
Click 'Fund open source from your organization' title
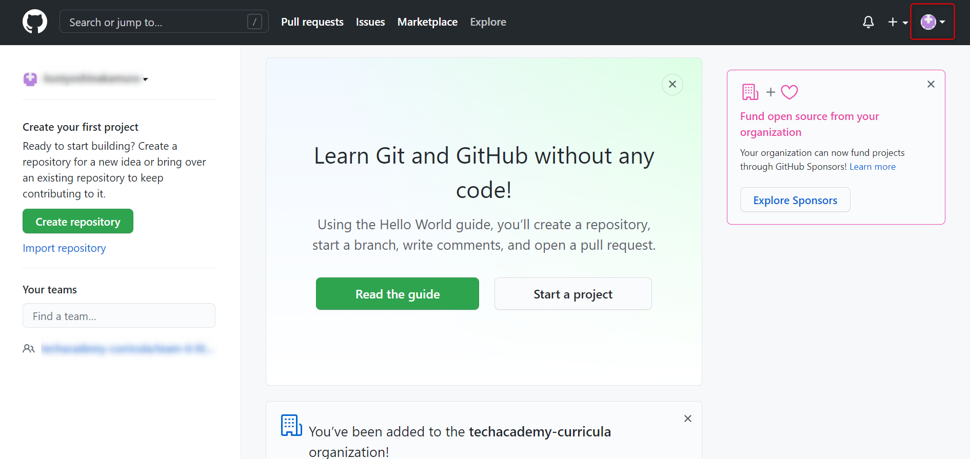point(809,124)
